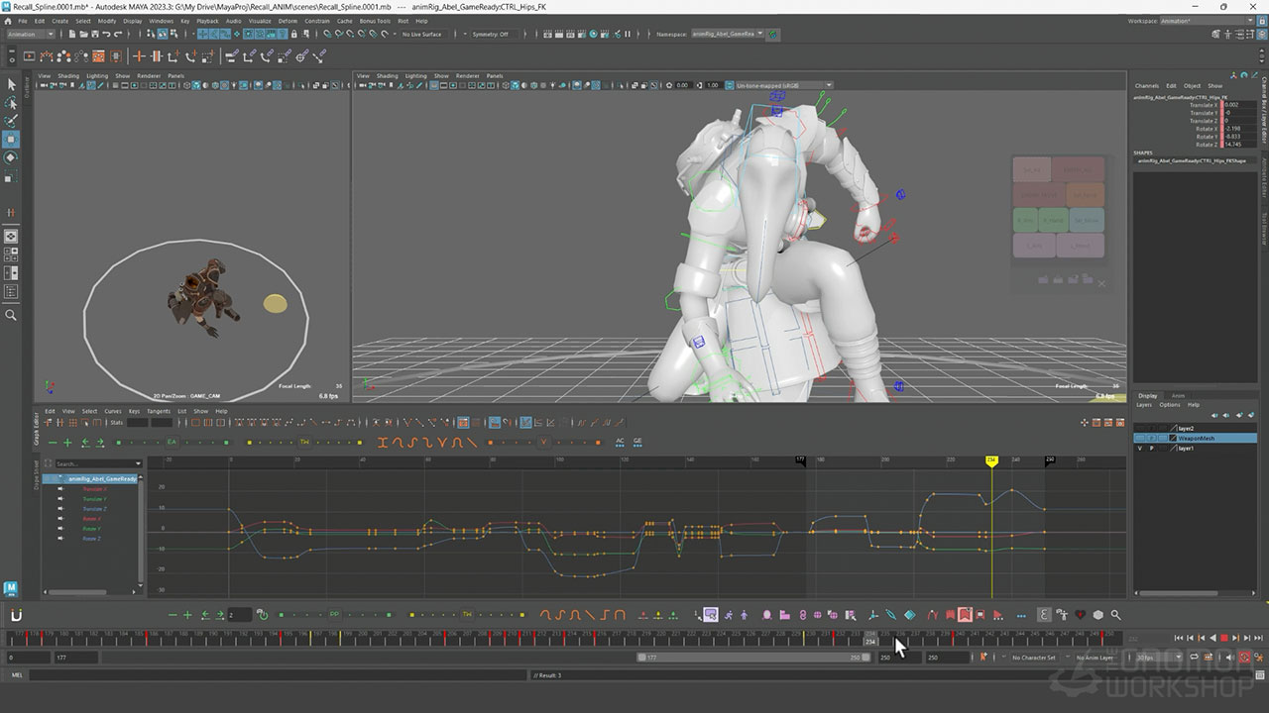The height and width of the screenshot is (713, 1269).
Task: Switch to the Anim layers tab
Action: [1178, 396]
